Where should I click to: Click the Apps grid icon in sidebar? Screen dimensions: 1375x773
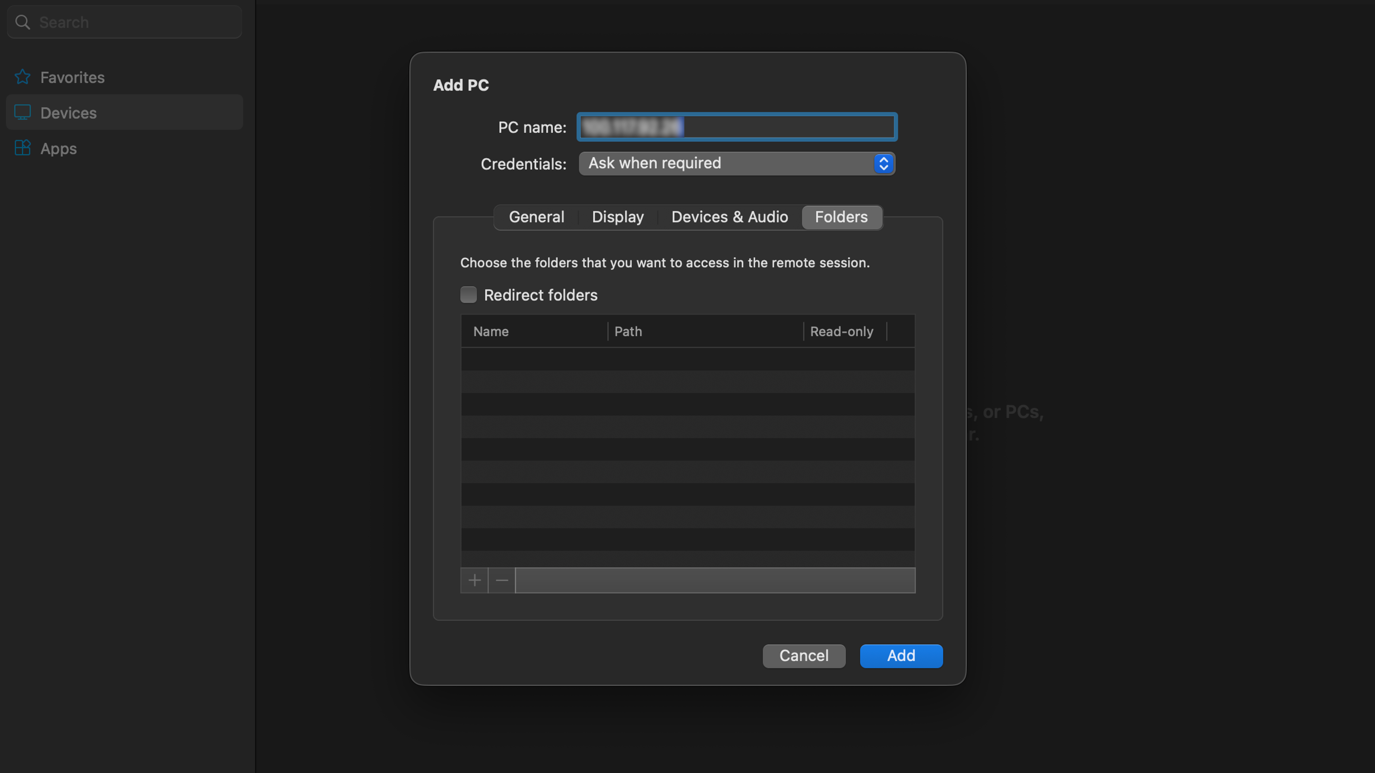coord(22,148)
